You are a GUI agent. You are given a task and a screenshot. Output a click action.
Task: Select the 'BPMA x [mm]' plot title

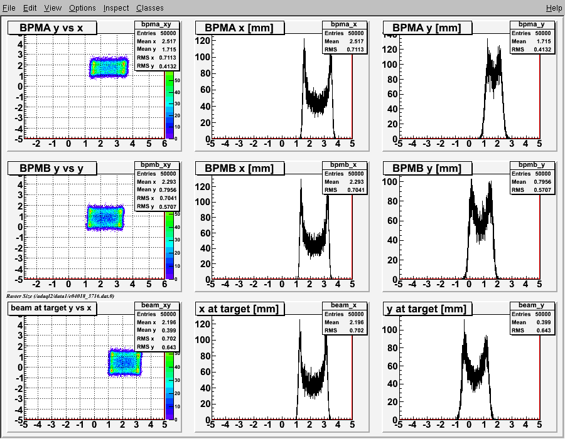[x=240, y=28]
